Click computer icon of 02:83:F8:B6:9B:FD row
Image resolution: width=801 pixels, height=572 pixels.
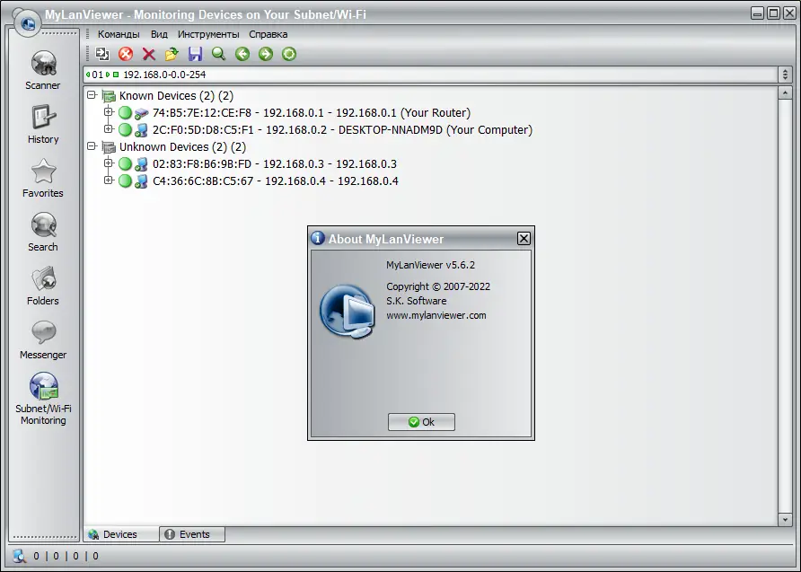point(142,164)
